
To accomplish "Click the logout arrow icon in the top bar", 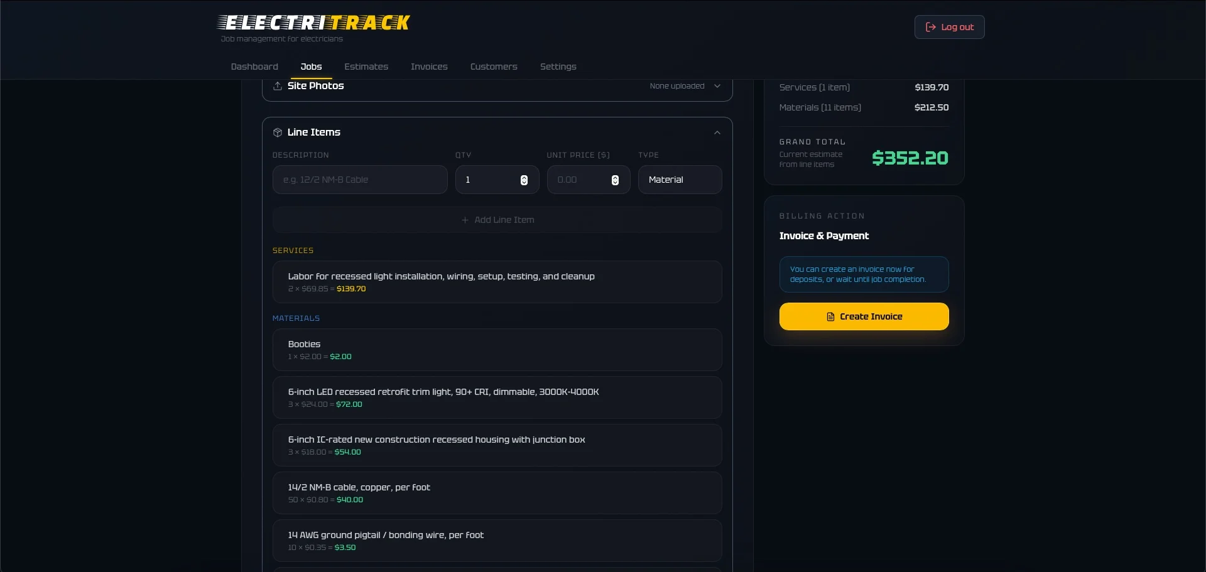I will coord(932,27).
